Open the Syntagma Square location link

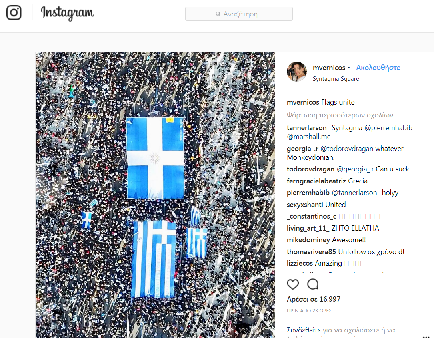(336, 78)
